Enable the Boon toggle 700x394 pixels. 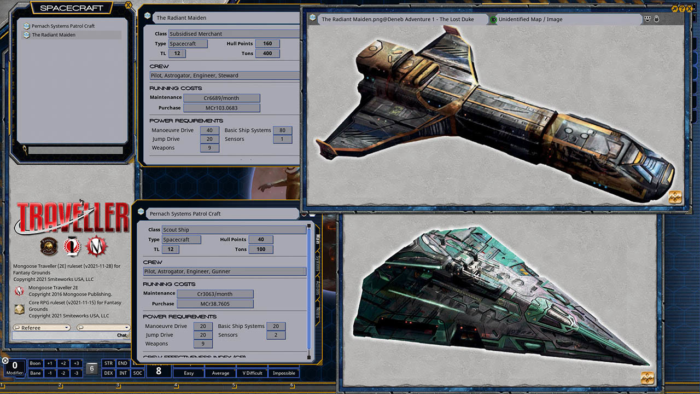[x=35, y=363]
